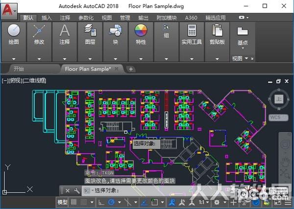Expand the 修改 panel arrow
The width and height of the screenshot is (294, 209).
coord(39,59)
